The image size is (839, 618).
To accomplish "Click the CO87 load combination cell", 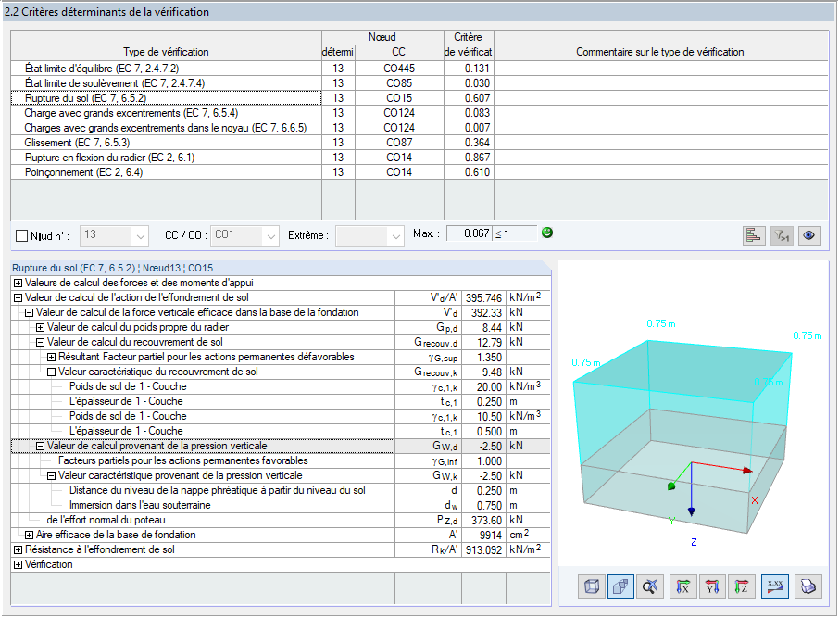I will click(399, 143).
